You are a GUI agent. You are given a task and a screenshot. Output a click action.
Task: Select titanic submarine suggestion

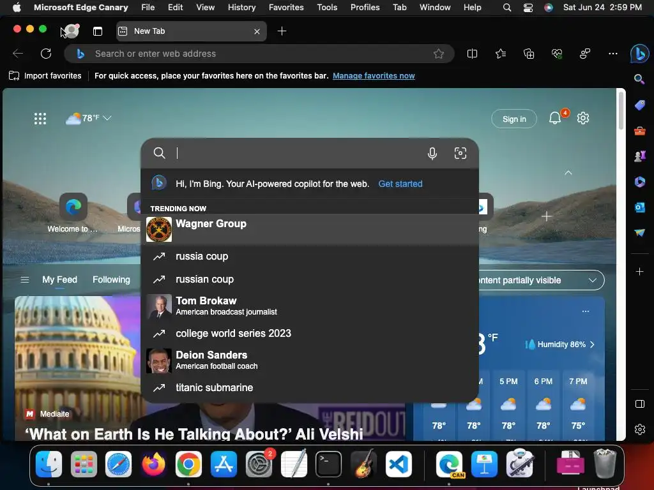pyautogui.click(x=310, y=387)
